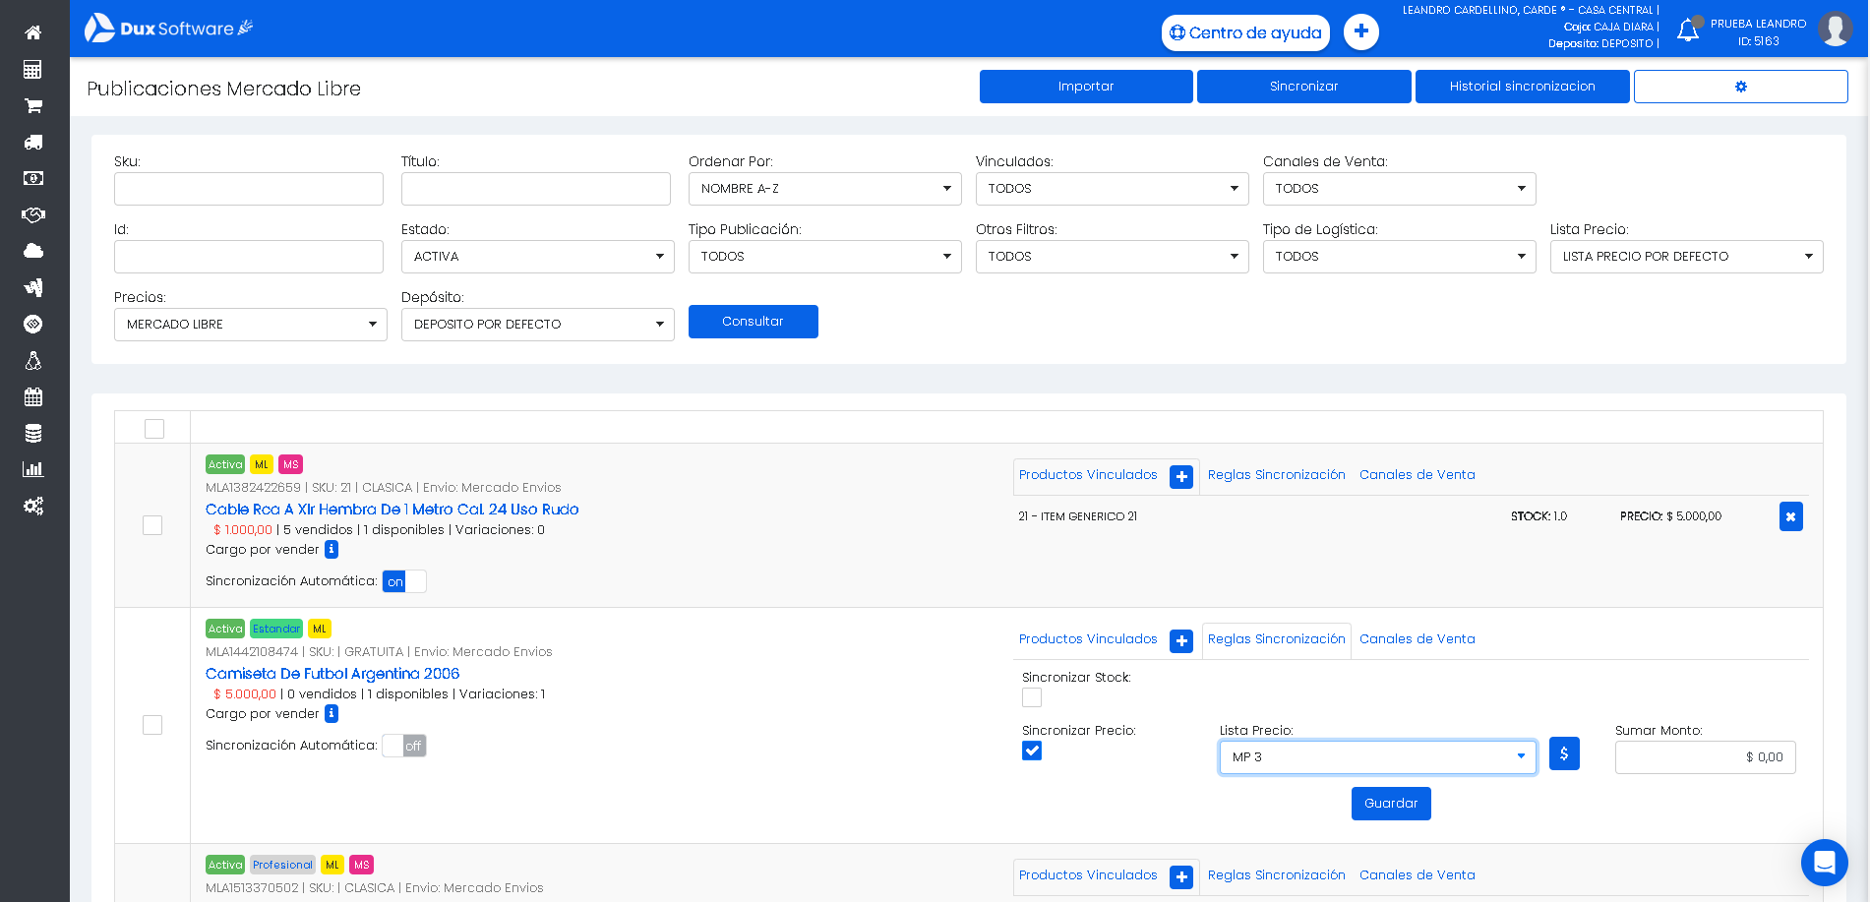
Task: Add linked product to Cable Rca publication
Action: 1181,477
